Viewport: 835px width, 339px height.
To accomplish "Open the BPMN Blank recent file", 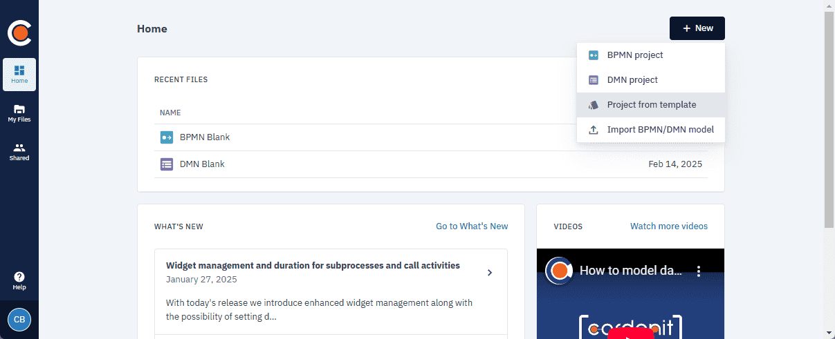I will (x=431, y=137).
